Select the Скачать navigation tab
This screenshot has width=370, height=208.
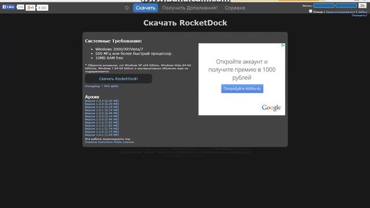pos(145,8)
